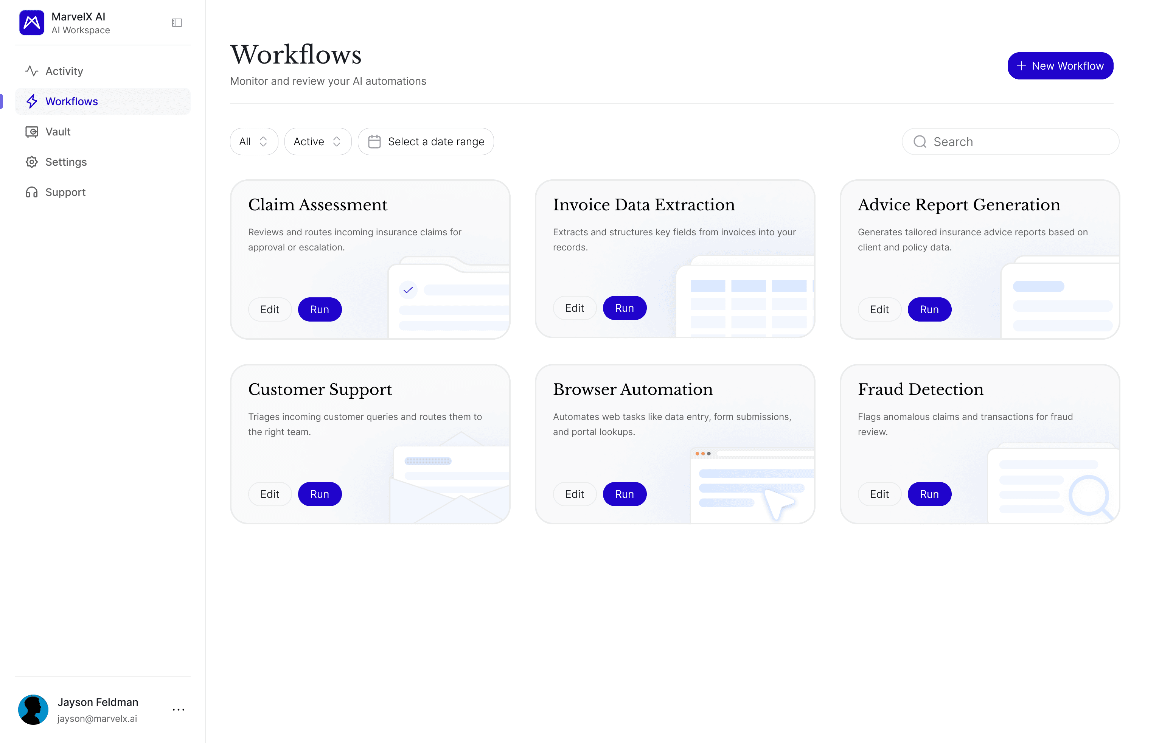The height and width of the screenshot is (743, 1159).
Task: Expand the All filter dropdown
Action: coord(254,141)
